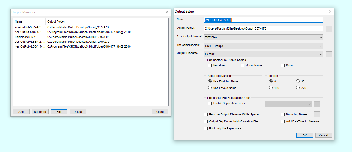The height and width of the screenshot is (152, 352).
Task: Close the Output Manager window
Action: [x=167, y=12]
